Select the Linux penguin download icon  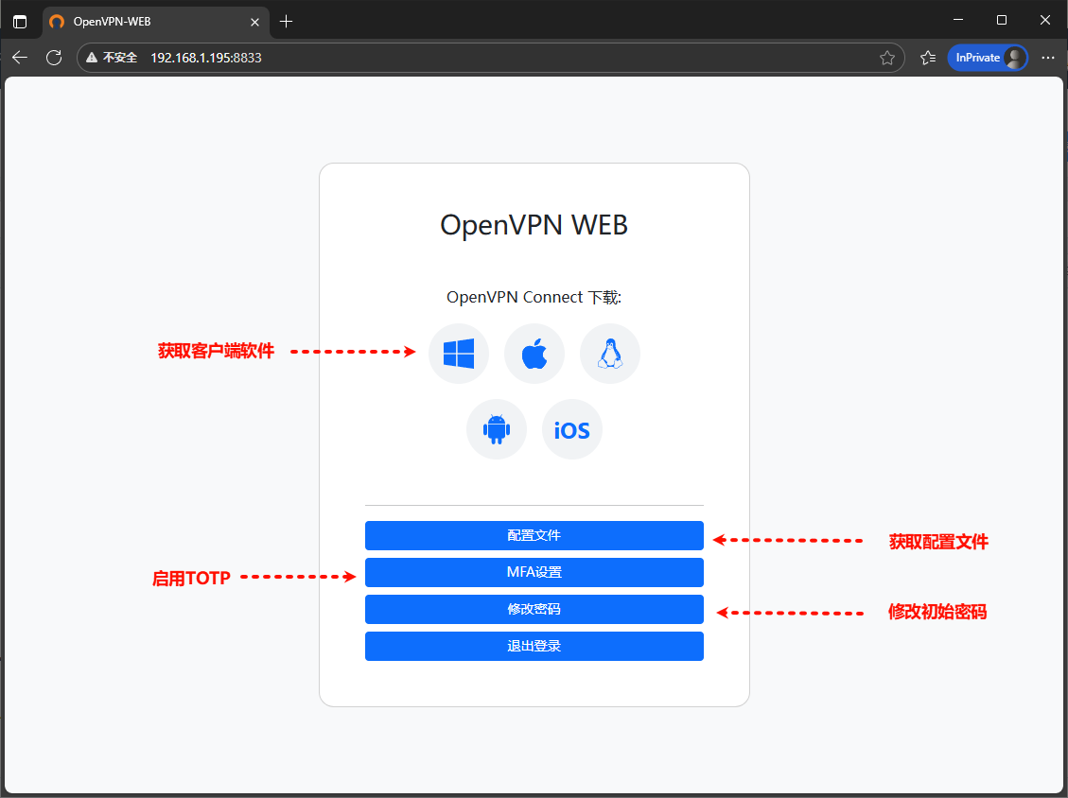coord(610,354)
